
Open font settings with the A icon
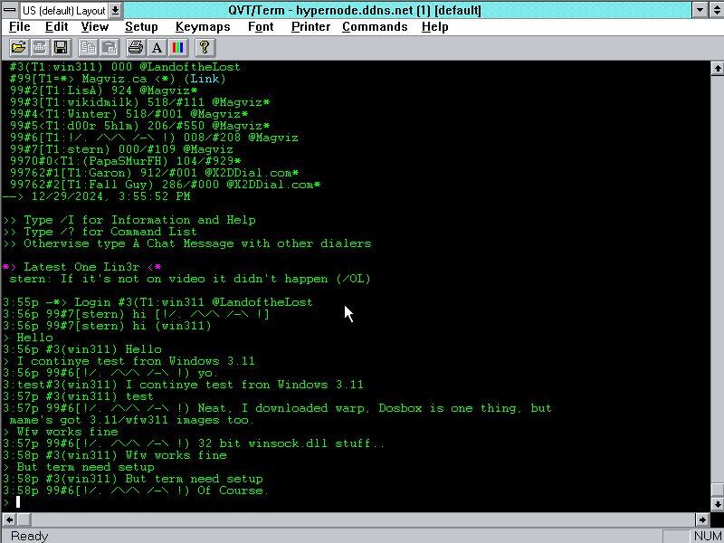[x=157, y=47]
